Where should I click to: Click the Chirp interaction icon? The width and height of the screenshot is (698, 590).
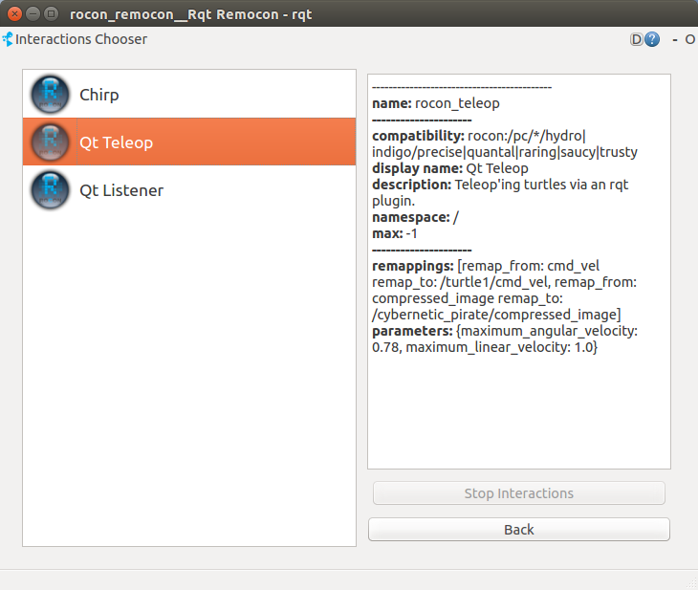point(50,95)
